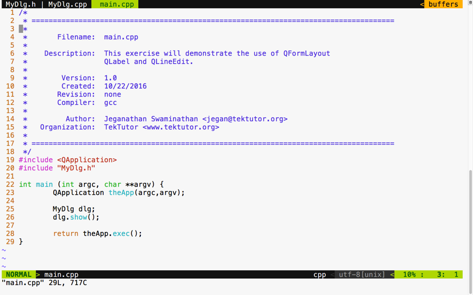Screen dimensions: 473x295
Task: Click main.cpp filename in status line
Action: pyautogui.click(x=61, y=275)
